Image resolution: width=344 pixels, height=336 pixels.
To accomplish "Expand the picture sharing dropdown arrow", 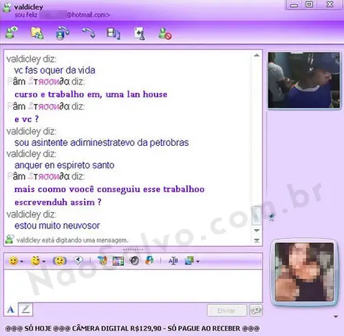I will 197,262.
